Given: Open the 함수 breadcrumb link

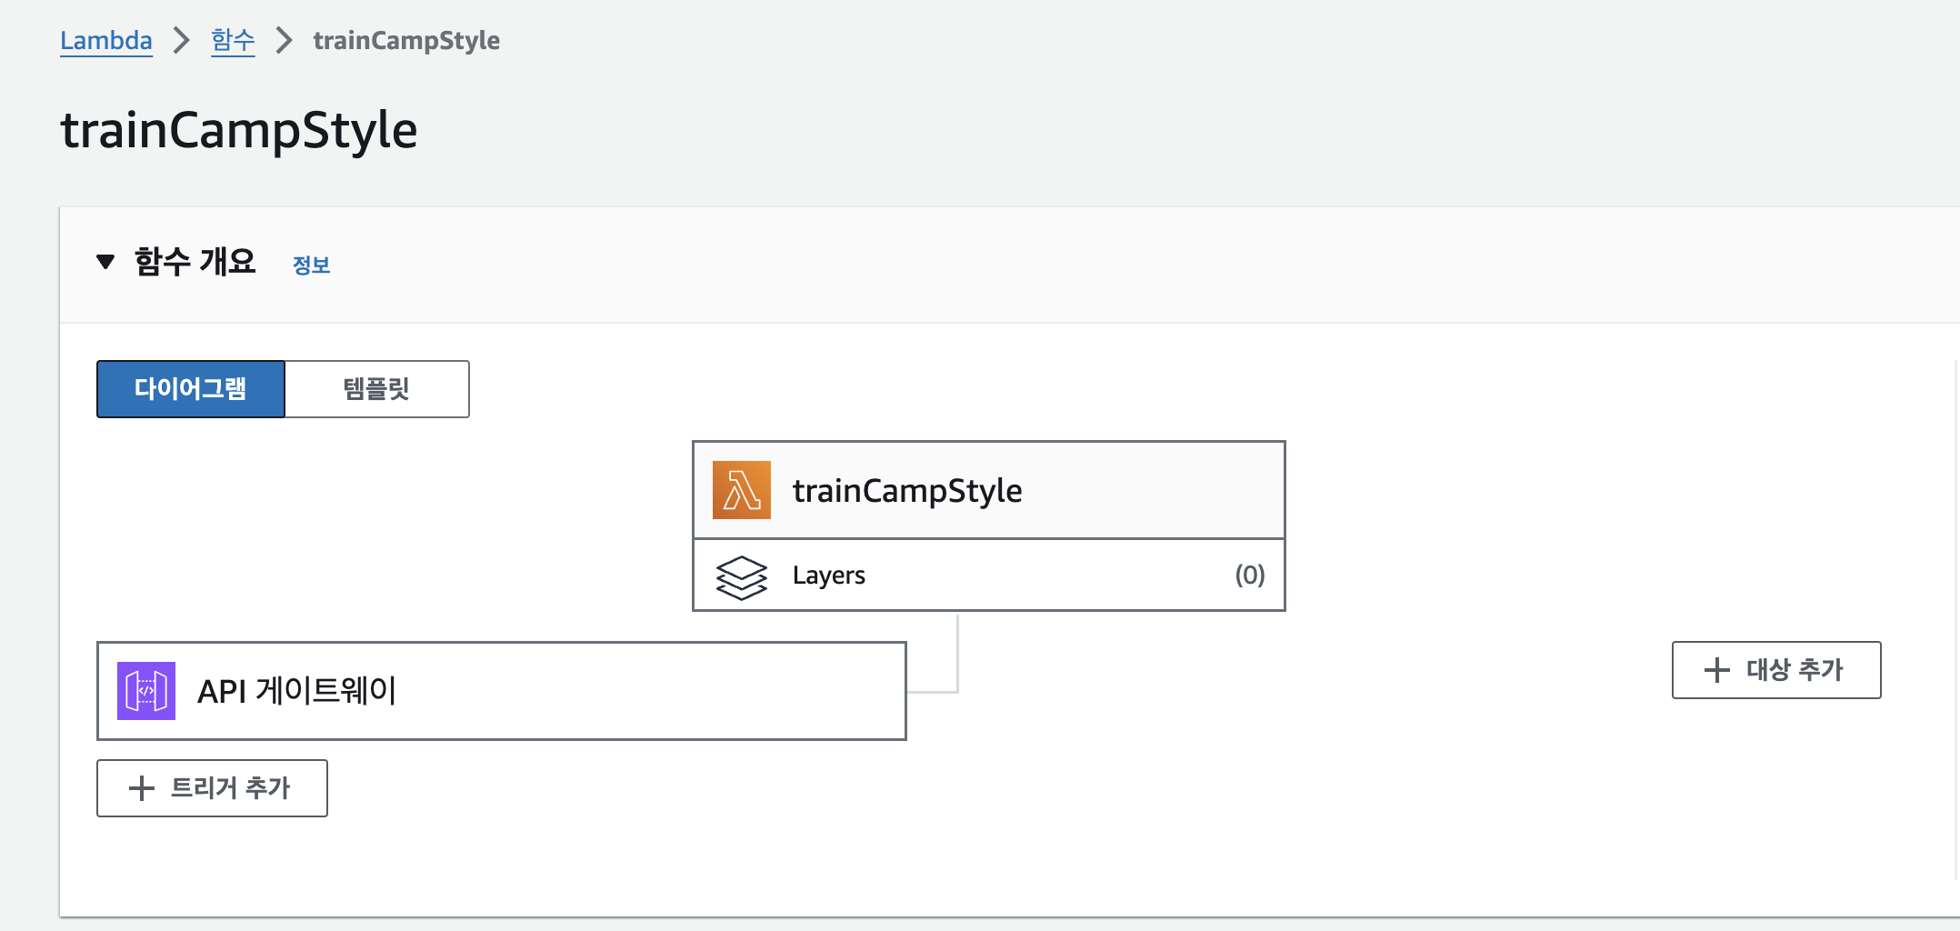Looking at the screenshot, I should coord(233,41).
